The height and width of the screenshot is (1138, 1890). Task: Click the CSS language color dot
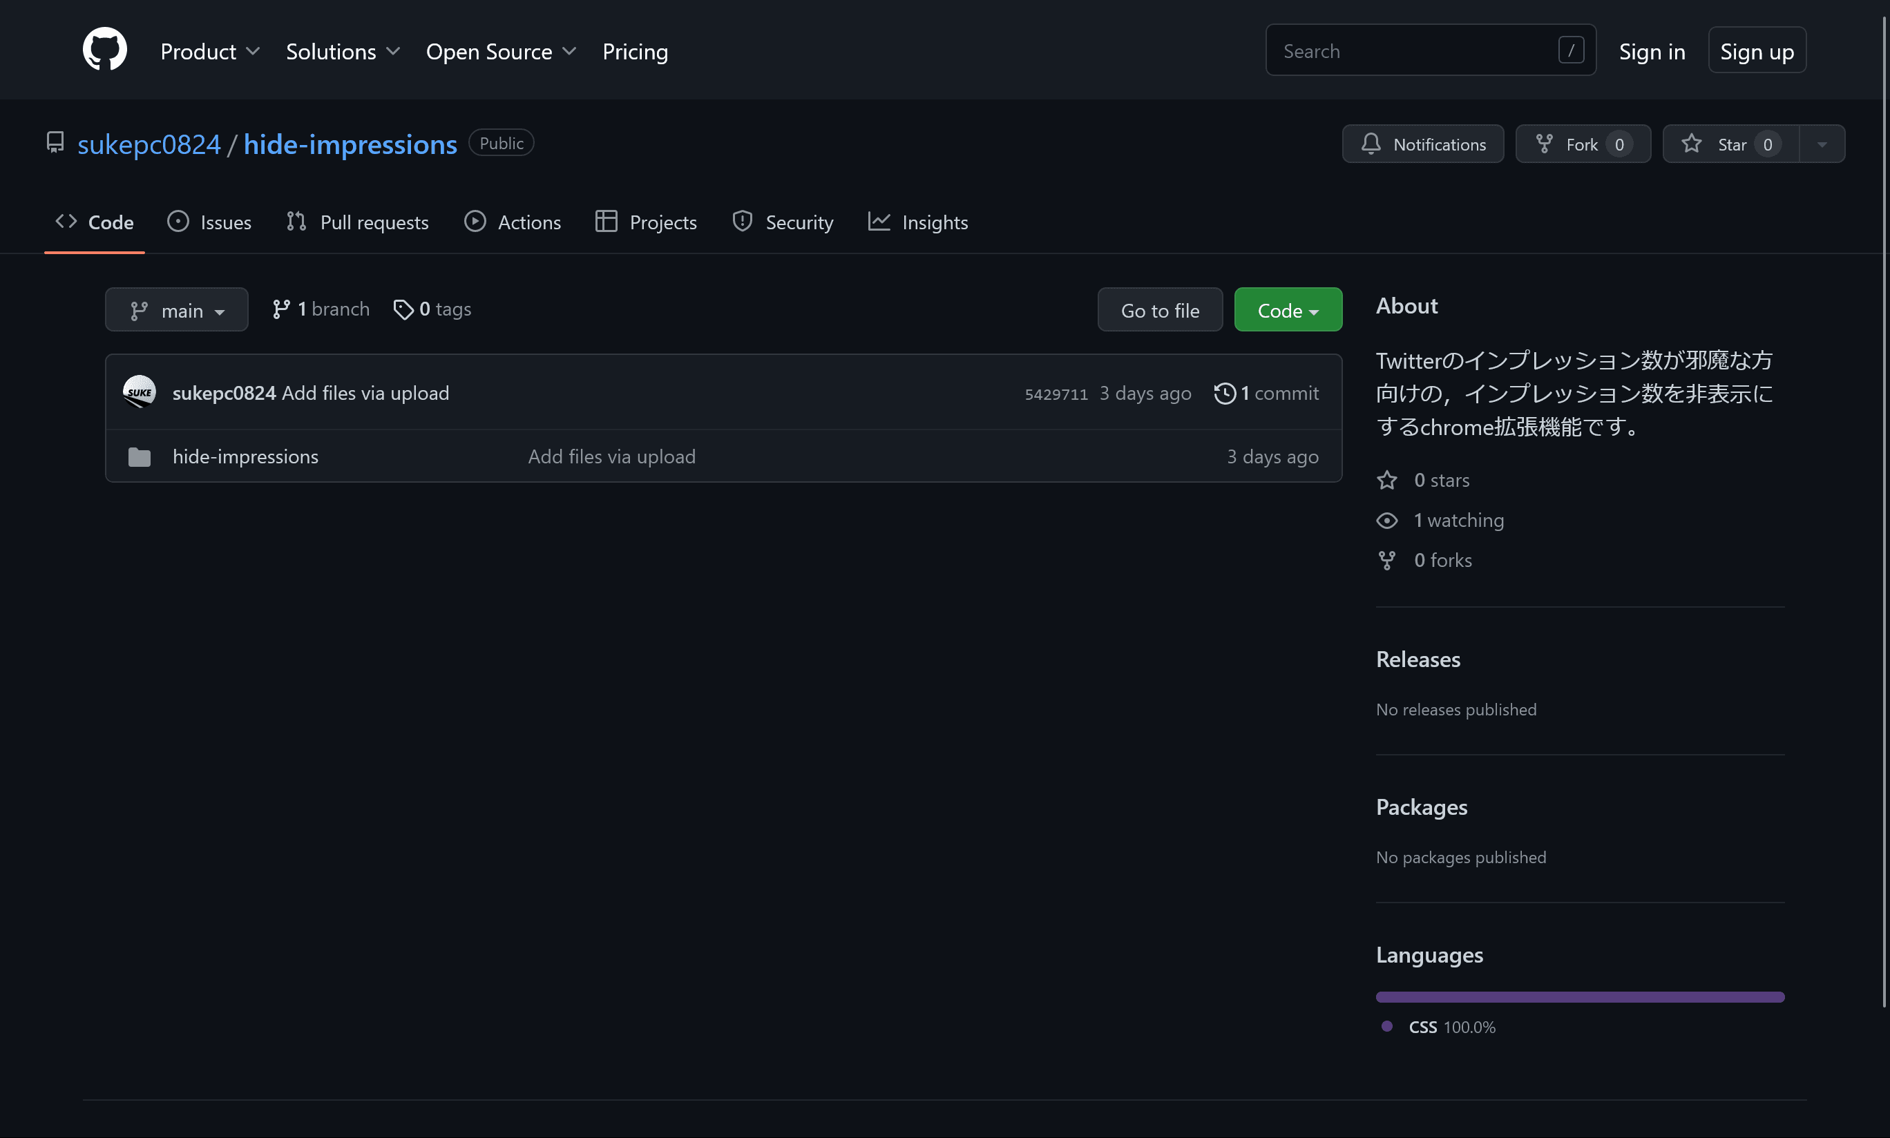coord(1387,1026)
